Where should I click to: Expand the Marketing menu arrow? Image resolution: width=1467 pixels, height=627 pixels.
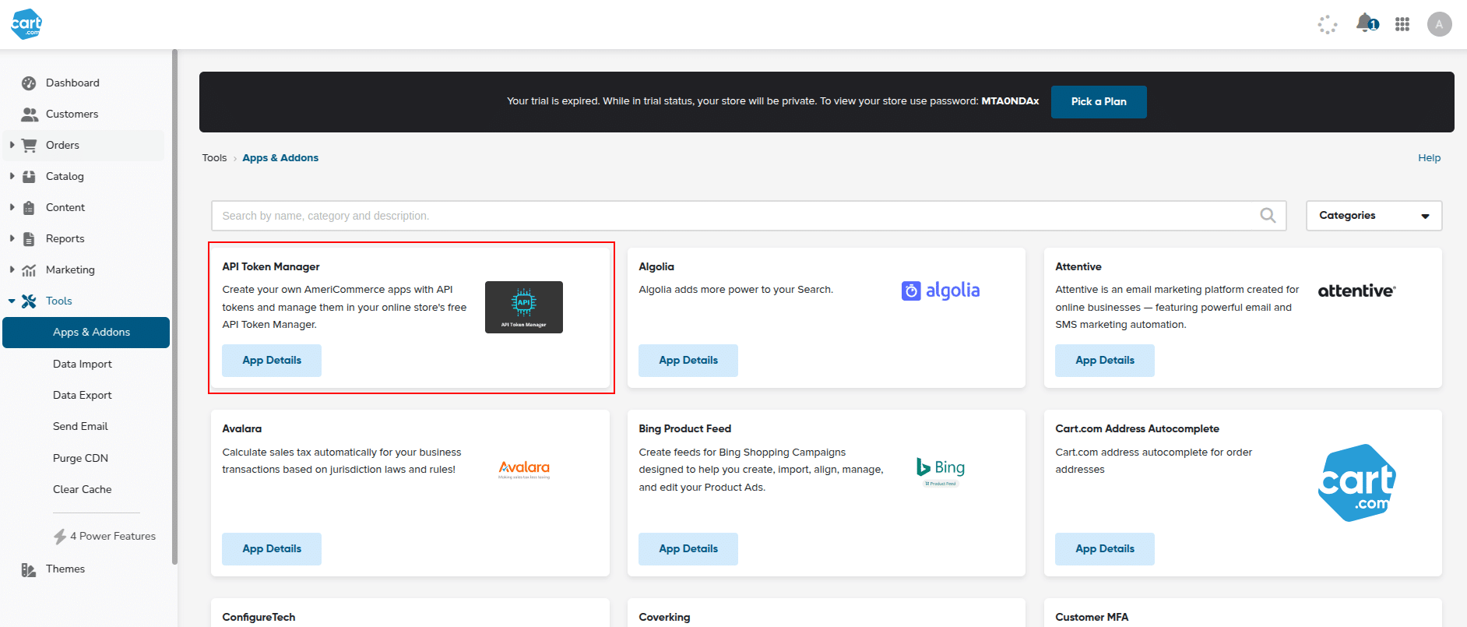coord(12,269)
